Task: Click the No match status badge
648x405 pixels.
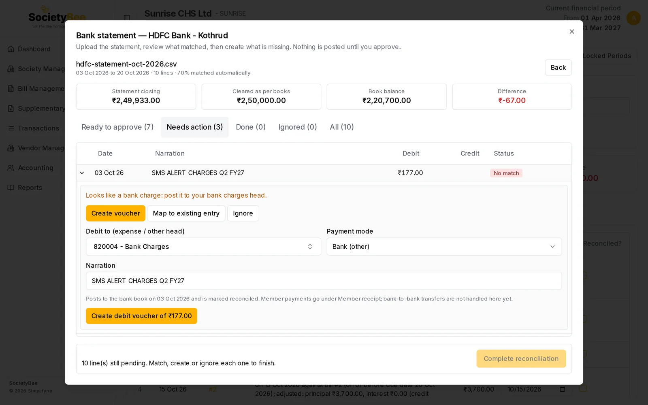Action: (506, 173)
